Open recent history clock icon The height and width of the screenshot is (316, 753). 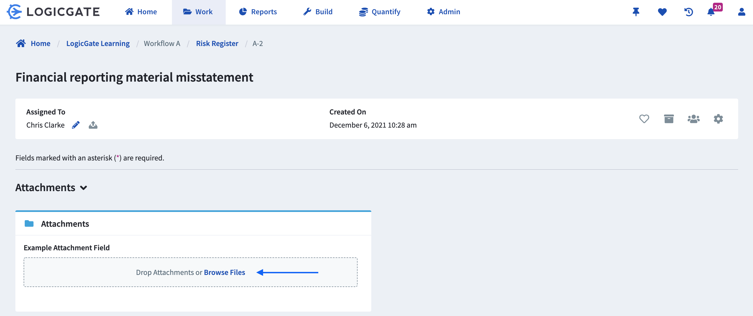(688, 12)
